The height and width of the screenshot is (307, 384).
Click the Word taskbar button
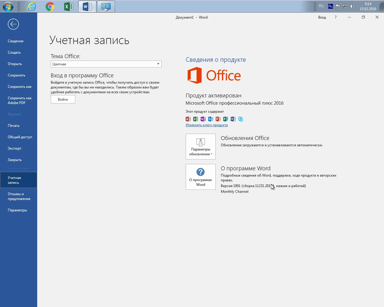click(87, 6)
